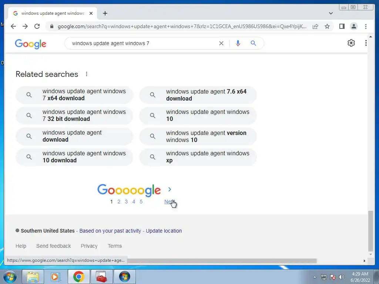This screenshot has height=284, width=379.
Task: Click the Next results link
Action: (169, 202)
